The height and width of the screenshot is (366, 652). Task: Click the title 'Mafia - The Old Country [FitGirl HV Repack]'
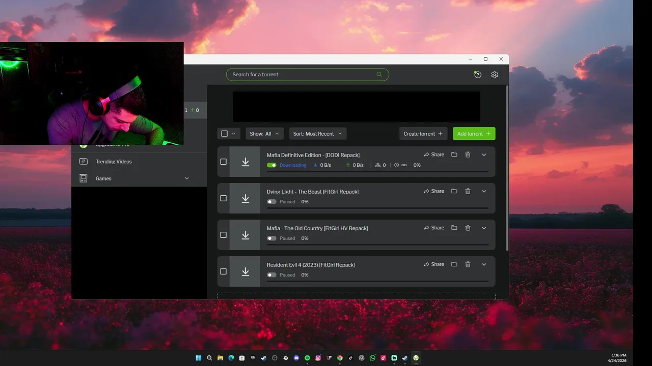[x=317, y=228]
